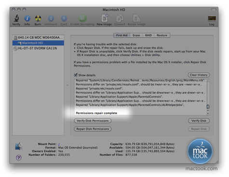The width and height of the screenshot is (229, 177).
Task: Click the purple help question mark button
Action: tap(19, 158)
